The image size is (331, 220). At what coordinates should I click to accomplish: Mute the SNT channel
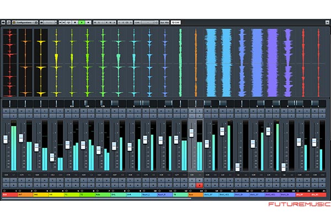tap(22, 111)
